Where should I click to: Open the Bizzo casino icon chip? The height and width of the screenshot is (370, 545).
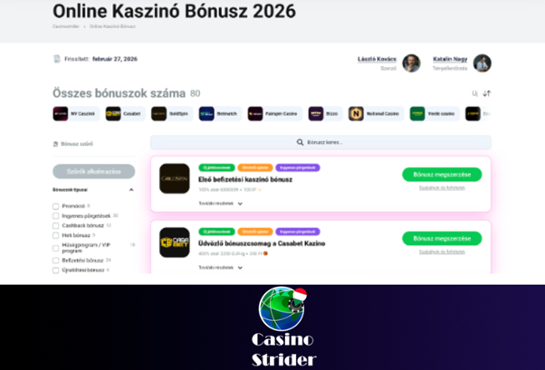click(316, 114)
